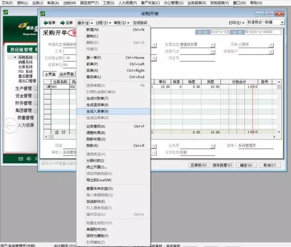Go to next document with 后单 arrow

(x=66, y=23)
